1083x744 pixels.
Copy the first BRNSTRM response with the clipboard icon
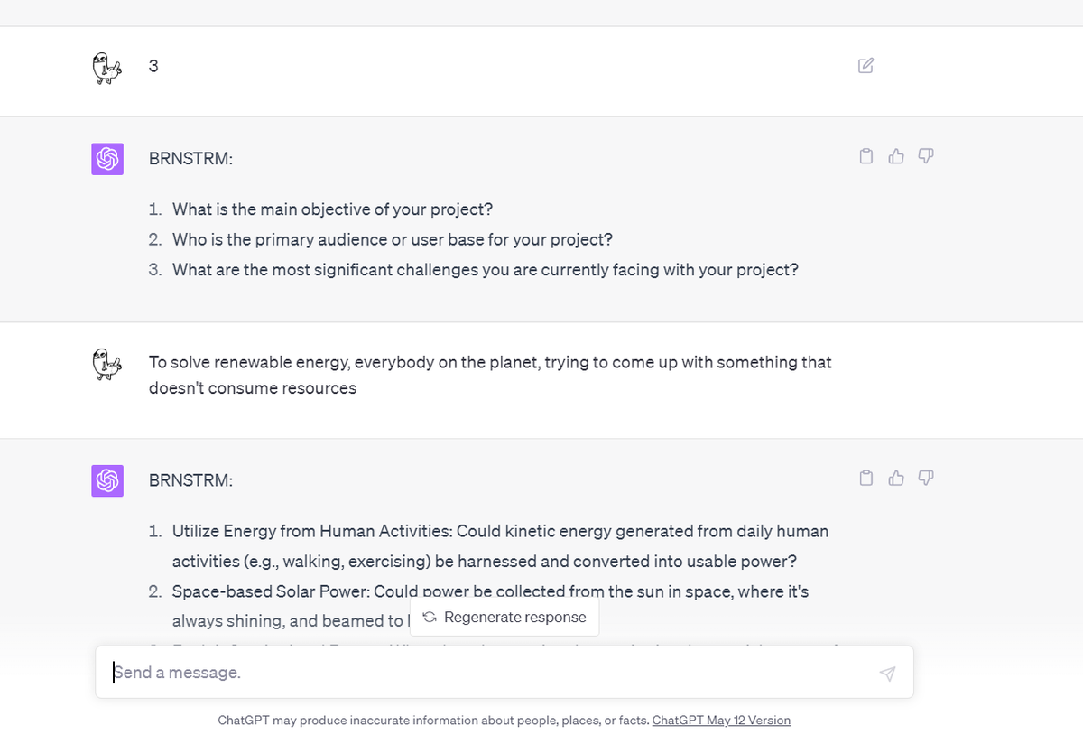click(866, 156)
